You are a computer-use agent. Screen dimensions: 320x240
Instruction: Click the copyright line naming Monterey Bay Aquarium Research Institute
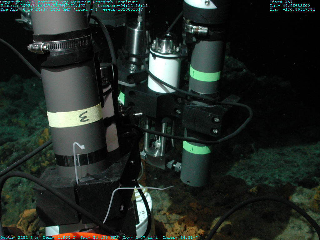click(69, 2)
